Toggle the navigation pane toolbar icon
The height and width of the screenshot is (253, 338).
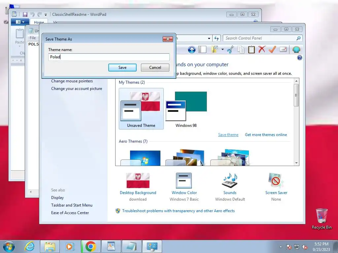[x=202, y=50]
